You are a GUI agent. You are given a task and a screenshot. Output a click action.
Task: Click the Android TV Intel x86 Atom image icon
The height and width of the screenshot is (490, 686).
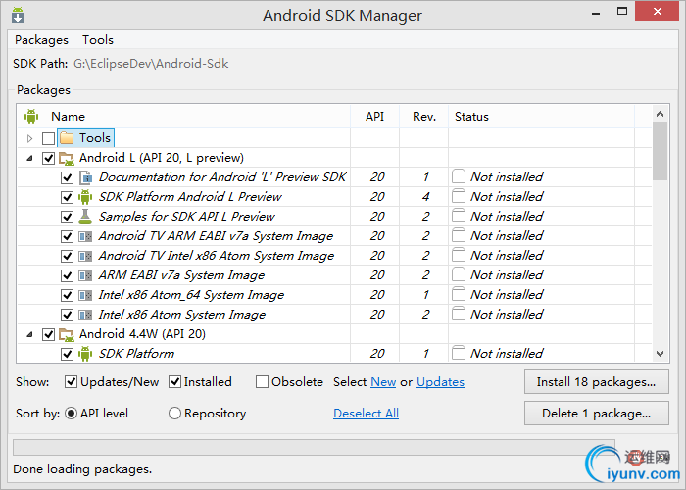coord(85,256)
